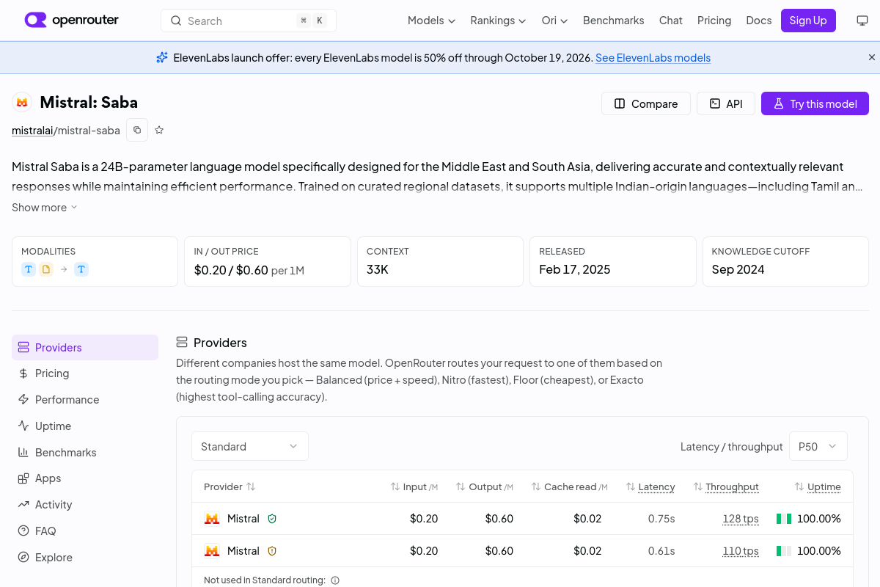Click the magnifier icon in the search box

pyautogui.click(x=176, y=21)
